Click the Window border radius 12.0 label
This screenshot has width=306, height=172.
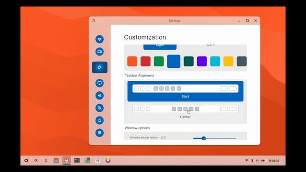pyautogui.click(x=148, y=138)
